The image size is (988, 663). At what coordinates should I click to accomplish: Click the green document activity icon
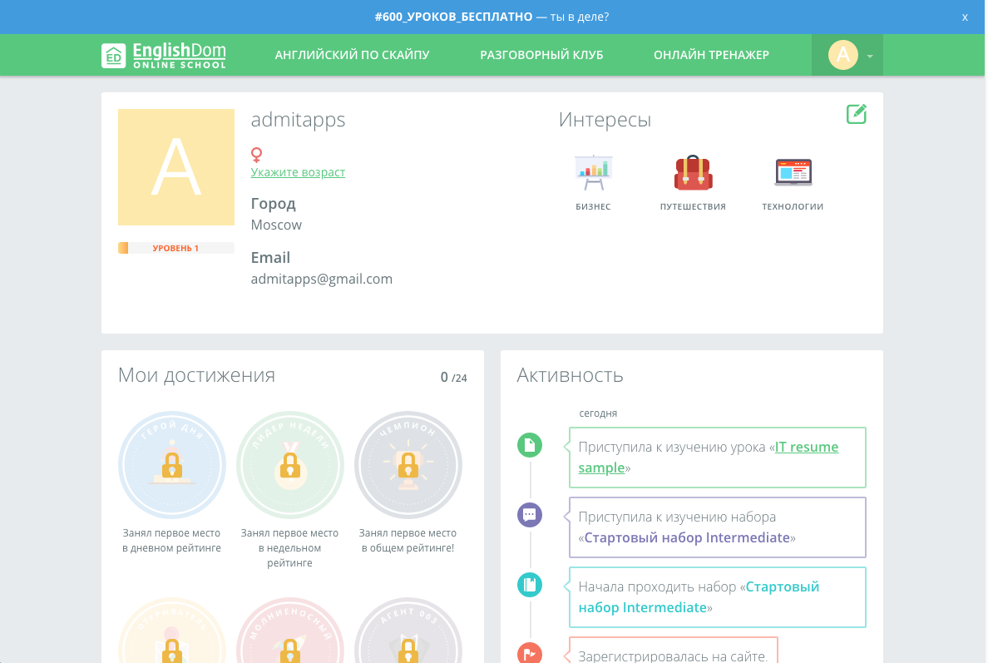(x=529, y=446)
